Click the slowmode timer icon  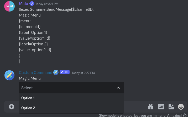tap(185, 115)
